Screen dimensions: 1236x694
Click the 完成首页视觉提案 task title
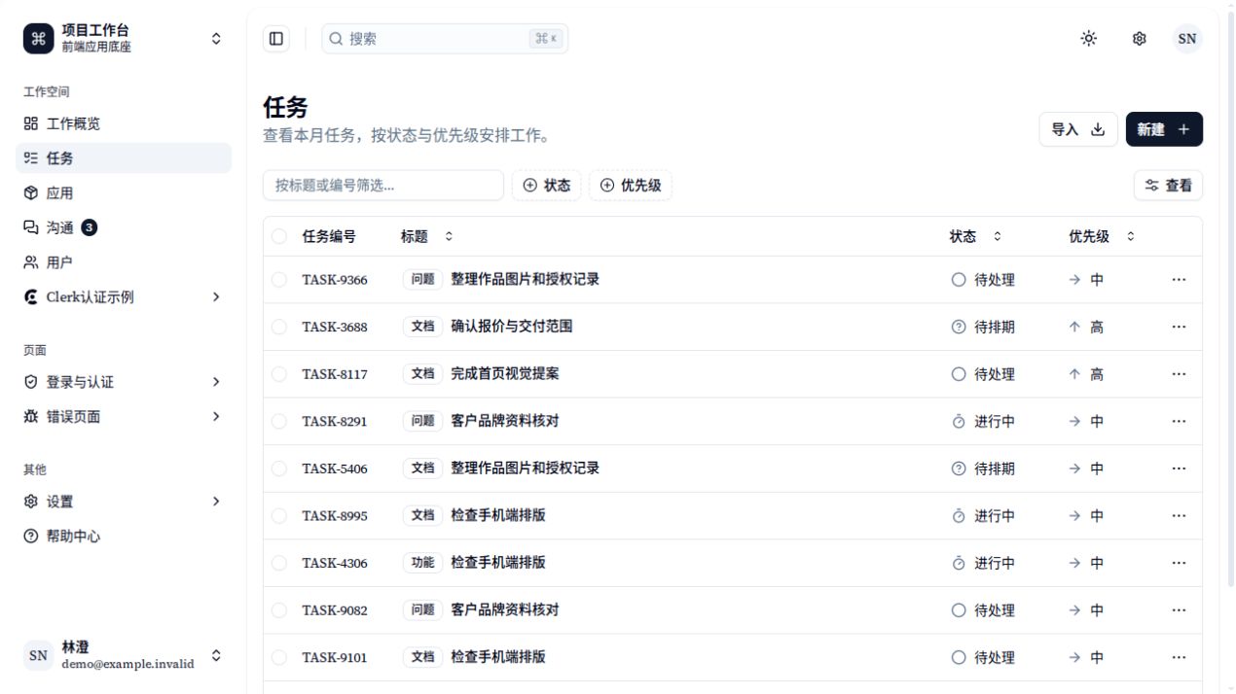(505, 374)
